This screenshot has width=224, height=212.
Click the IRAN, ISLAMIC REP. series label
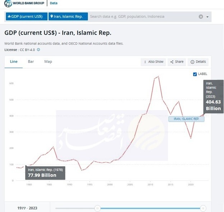(186, 119)
